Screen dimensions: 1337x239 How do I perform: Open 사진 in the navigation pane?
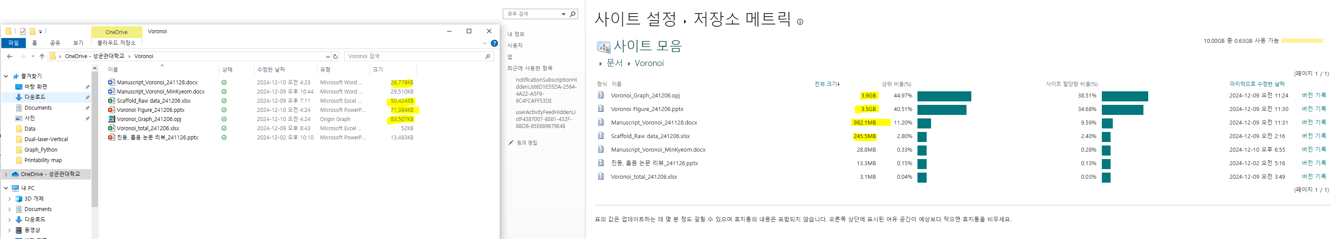point(30,118)
